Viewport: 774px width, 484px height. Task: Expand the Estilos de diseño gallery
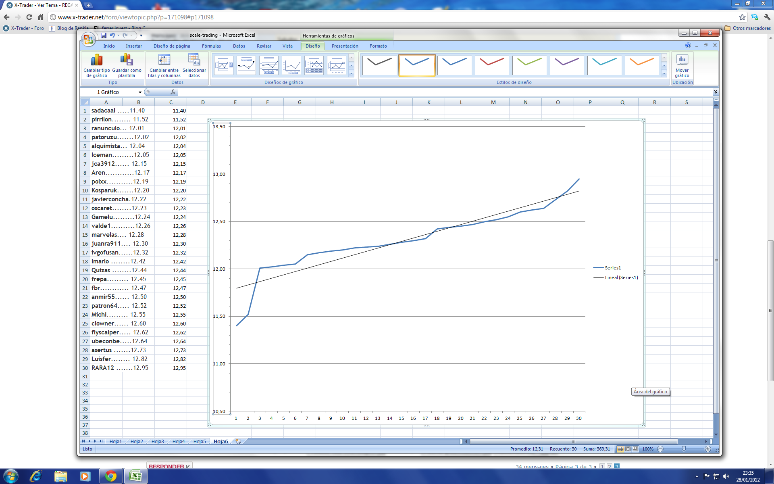coord(664,73)
